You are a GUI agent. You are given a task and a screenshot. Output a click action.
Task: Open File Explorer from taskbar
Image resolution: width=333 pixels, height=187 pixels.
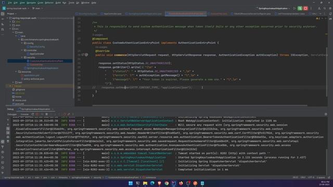145,183
